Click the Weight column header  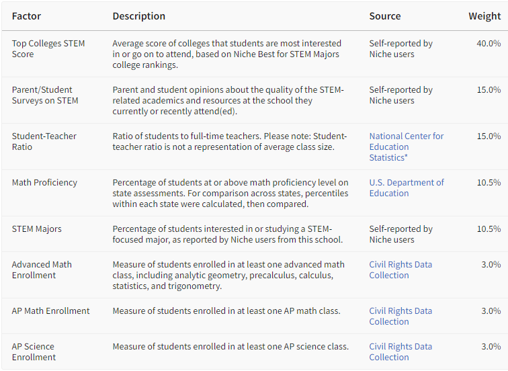point(484,16)
